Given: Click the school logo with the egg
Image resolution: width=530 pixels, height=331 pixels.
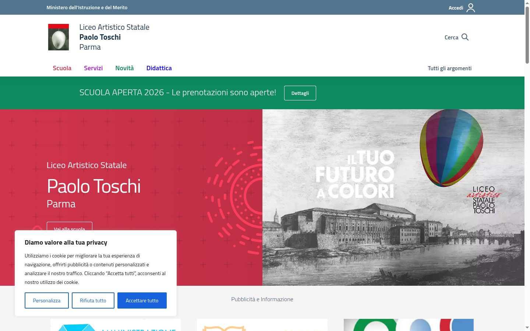Looking at the screenshot, I should tap(59, 37).
